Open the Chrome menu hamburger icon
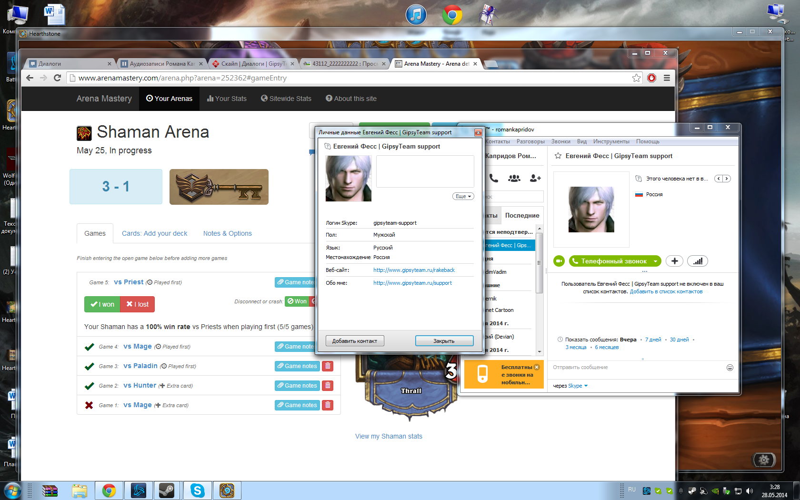This screenshot has width=800, height=500. [667, 78]
